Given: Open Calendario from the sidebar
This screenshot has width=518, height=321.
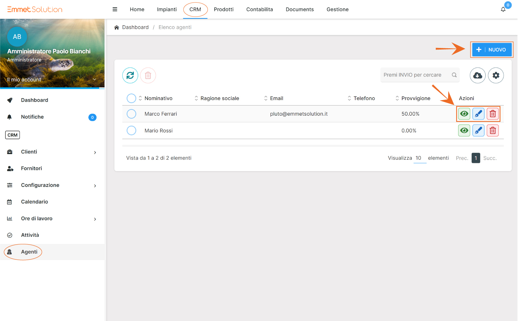Looking at the screenshot, I should pos(34,202).
